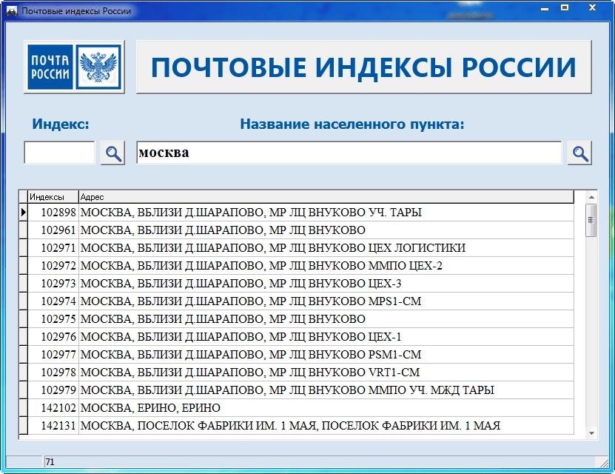Select index cell 142131
Screen dimensions: 615x474
(x=53, y=425)
